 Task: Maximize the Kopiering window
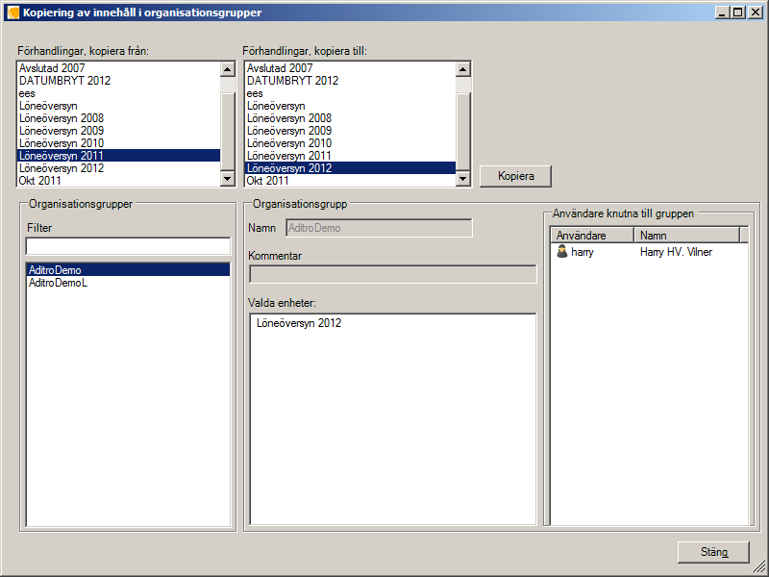coord(737,13)
